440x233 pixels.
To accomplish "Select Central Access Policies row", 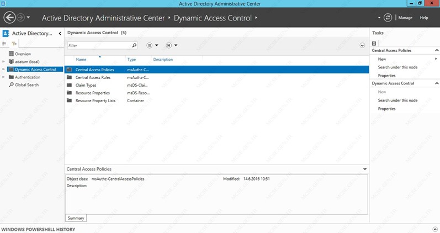I will coord(216,70).
